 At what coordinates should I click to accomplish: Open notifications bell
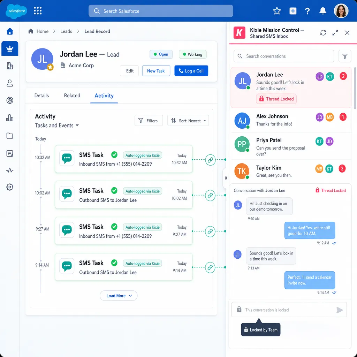[x=322, y=11]
